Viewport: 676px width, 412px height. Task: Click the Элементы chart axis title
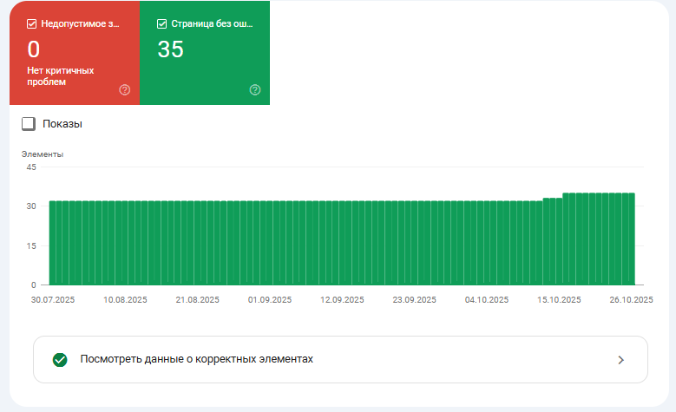(x=43, y=154)
